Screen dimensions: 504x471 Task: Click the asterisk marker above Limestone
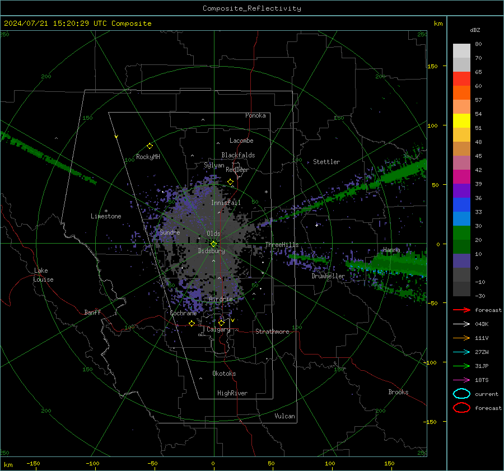106,211
